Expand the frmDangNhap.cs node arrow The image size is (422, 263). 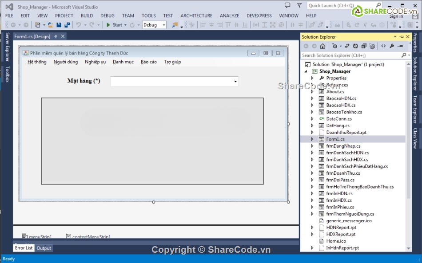click(312, 146)
